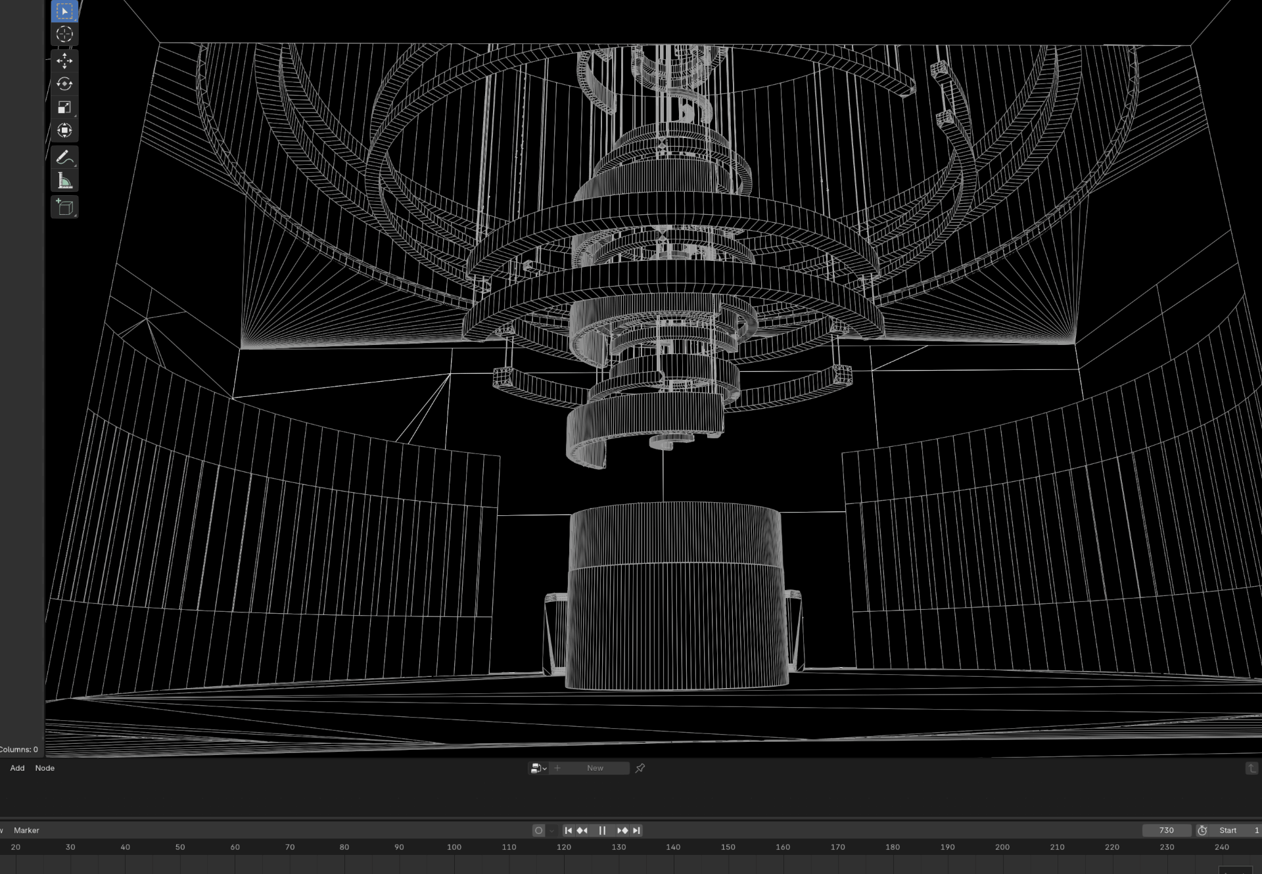Viewport: 1262px width, 874px height.
Task: Activate the 3D Cursor tool
Action: pos(64,34)
